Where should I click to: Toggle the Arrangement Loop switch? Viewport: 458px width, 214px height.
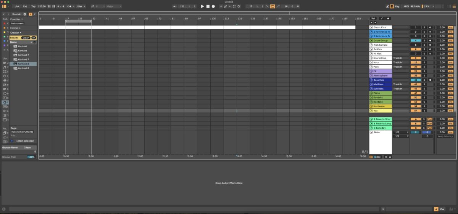[x=273, y=6]
